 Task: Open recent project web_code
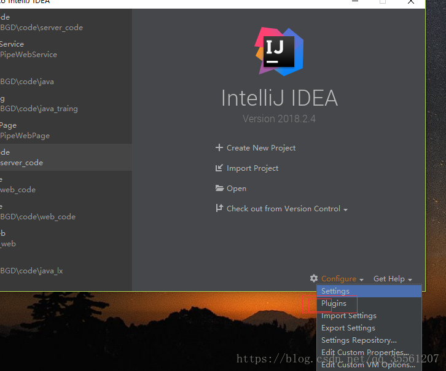pyautogui.click(x=66, y=184)
